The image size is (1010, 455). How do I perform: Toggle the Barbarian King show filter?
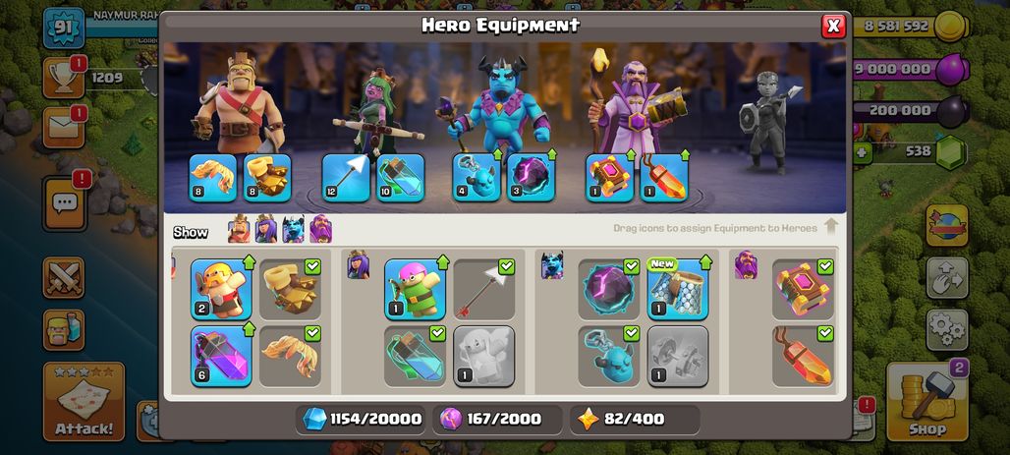pyautogui.click(x=239, y=229)
